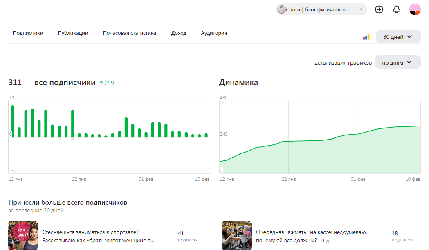Click the colored bar chart icon
The image size is (429, 250).
[x=366, y=37]
